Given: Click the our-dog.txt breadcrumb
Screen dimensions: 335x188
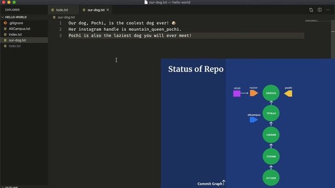Looking at the screenshot, I should 66,17.
